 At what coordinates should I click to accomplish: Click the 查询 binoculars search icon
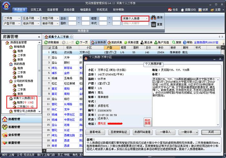(x=153, y=17)
